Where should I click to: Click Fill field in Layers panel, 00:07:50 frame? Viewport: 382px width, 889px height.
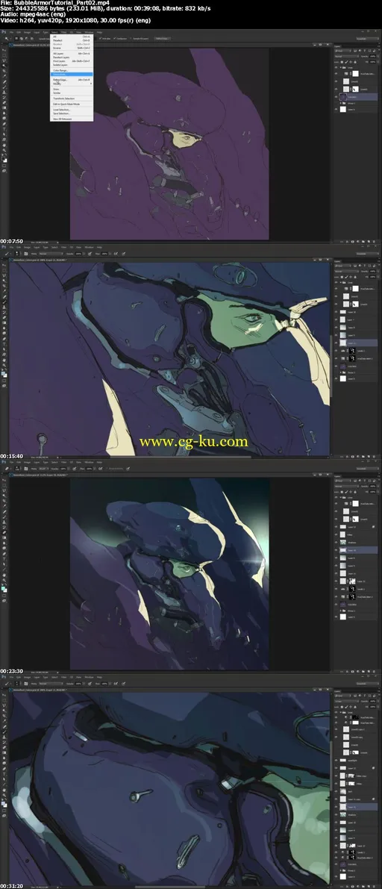pyautogui.click(x=372, y=62)
